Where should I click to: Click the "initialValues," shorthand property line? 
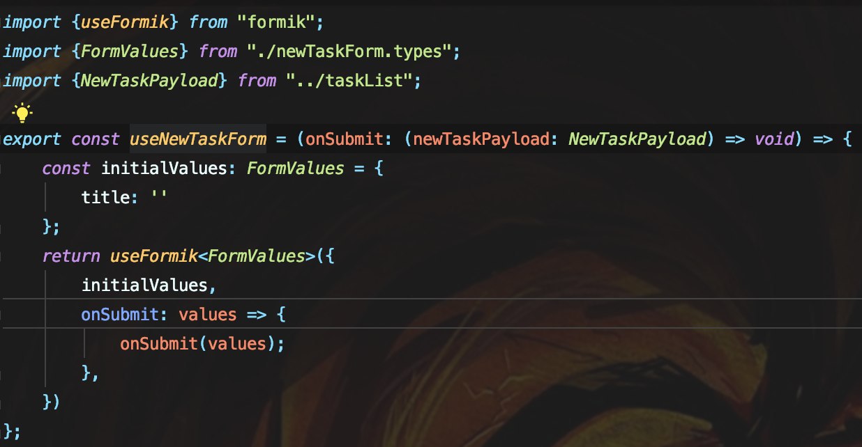click(x=149, y=285)
